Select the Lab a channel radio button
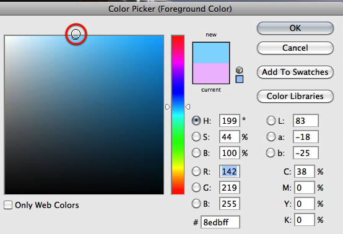343x234 pixels. pyautogui.click(x=271, y=137)
